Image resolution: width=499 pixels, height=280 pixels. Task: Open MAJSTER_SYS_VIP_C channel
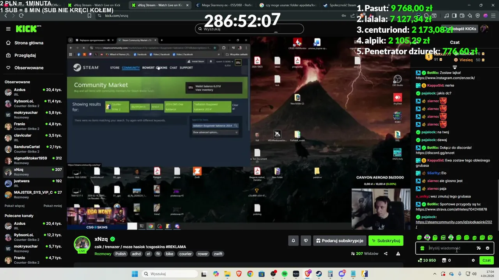point(33,194)
